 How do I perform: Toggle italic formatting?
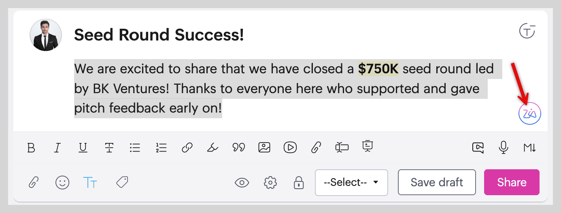[57, 148]
